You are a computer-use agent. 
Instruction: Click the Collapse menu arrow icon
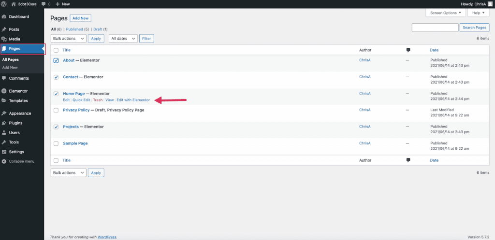point(4,161)
